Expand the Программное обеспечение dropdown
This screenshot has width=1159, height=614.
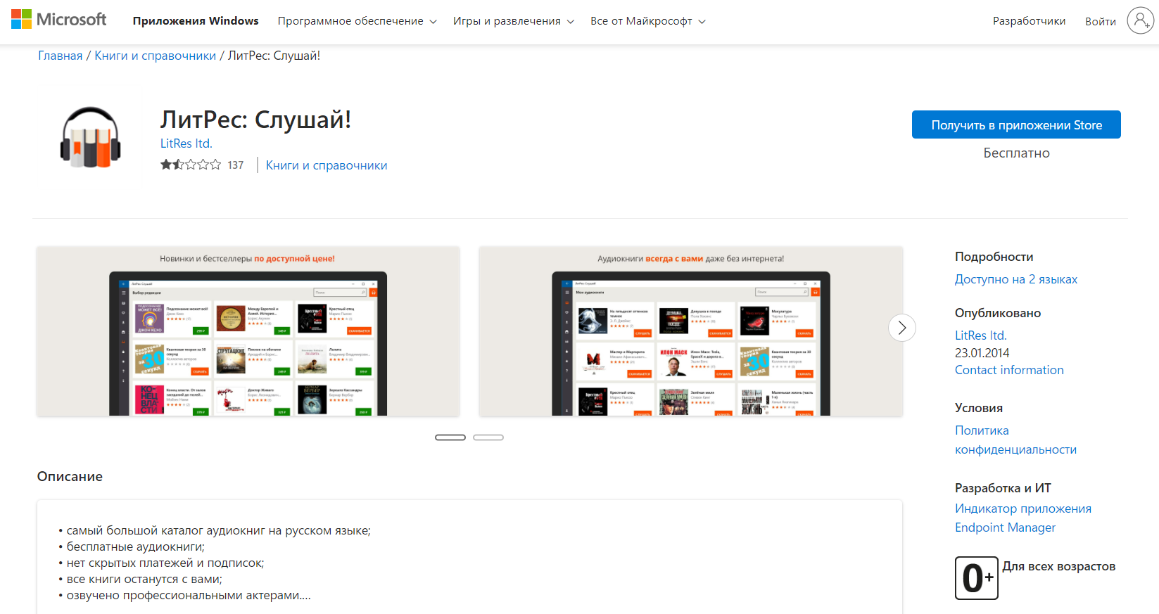pyautogui.click(x=357, y=21)
